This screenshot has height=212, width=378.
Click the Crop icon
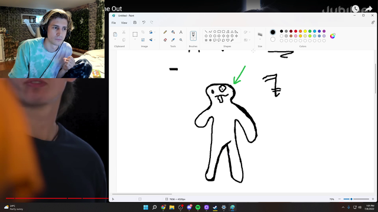(x=143, y=32)
